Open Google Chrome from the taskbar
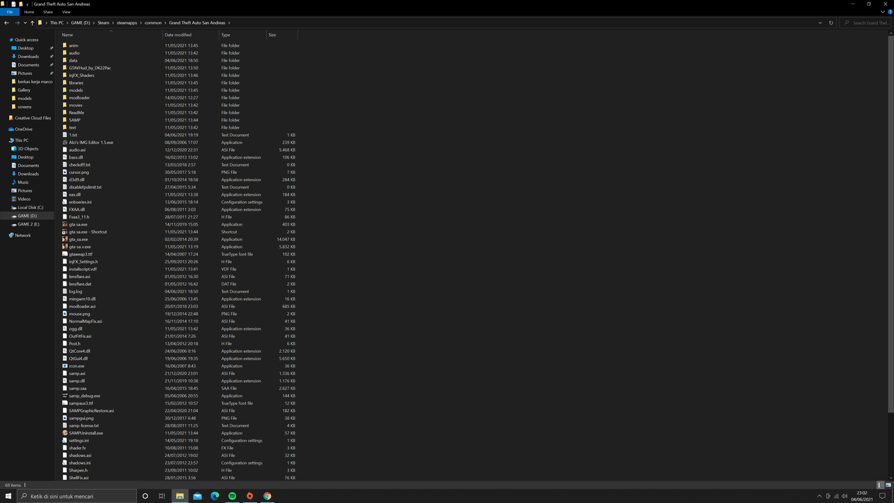This screenshot has height=503, width=894. tap(267, 496)
